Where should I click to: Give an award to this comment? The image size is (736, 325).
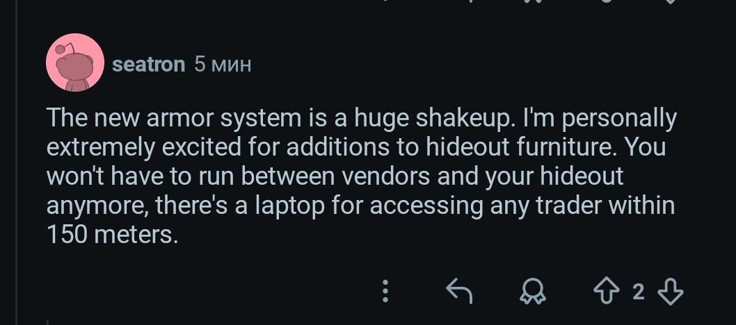tap(532, 292)
